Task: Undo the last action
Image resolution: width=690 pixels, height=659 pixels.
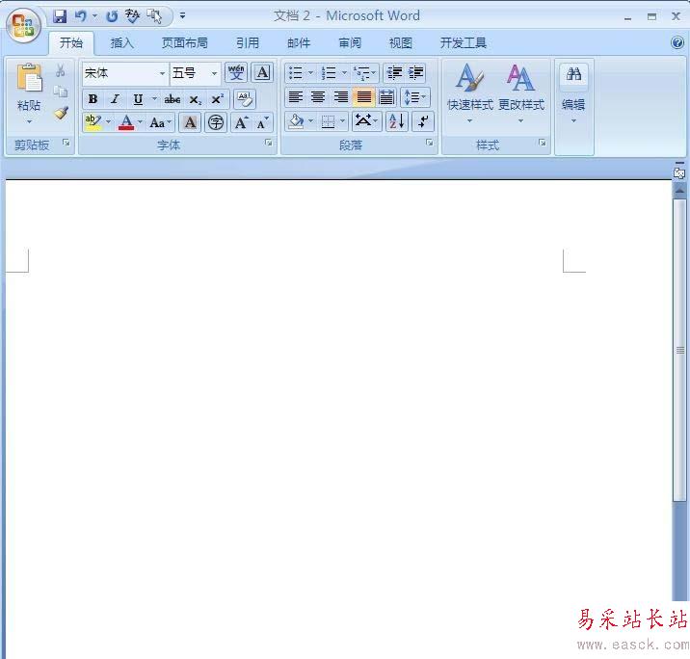Action: (x=81, y=16)
